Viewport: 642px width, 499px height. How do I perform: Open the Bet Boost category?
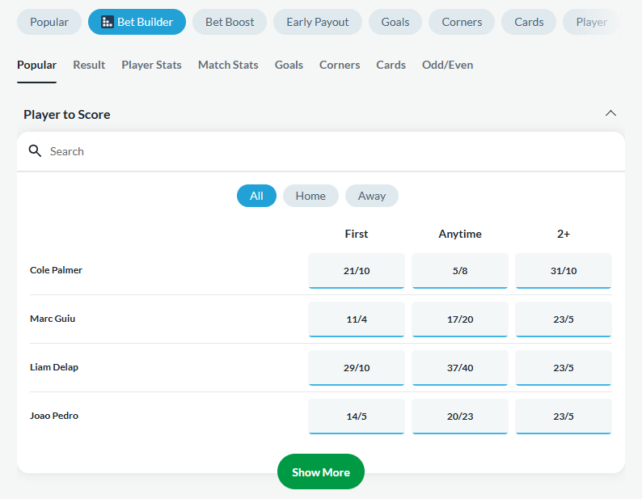coord(230,22)
